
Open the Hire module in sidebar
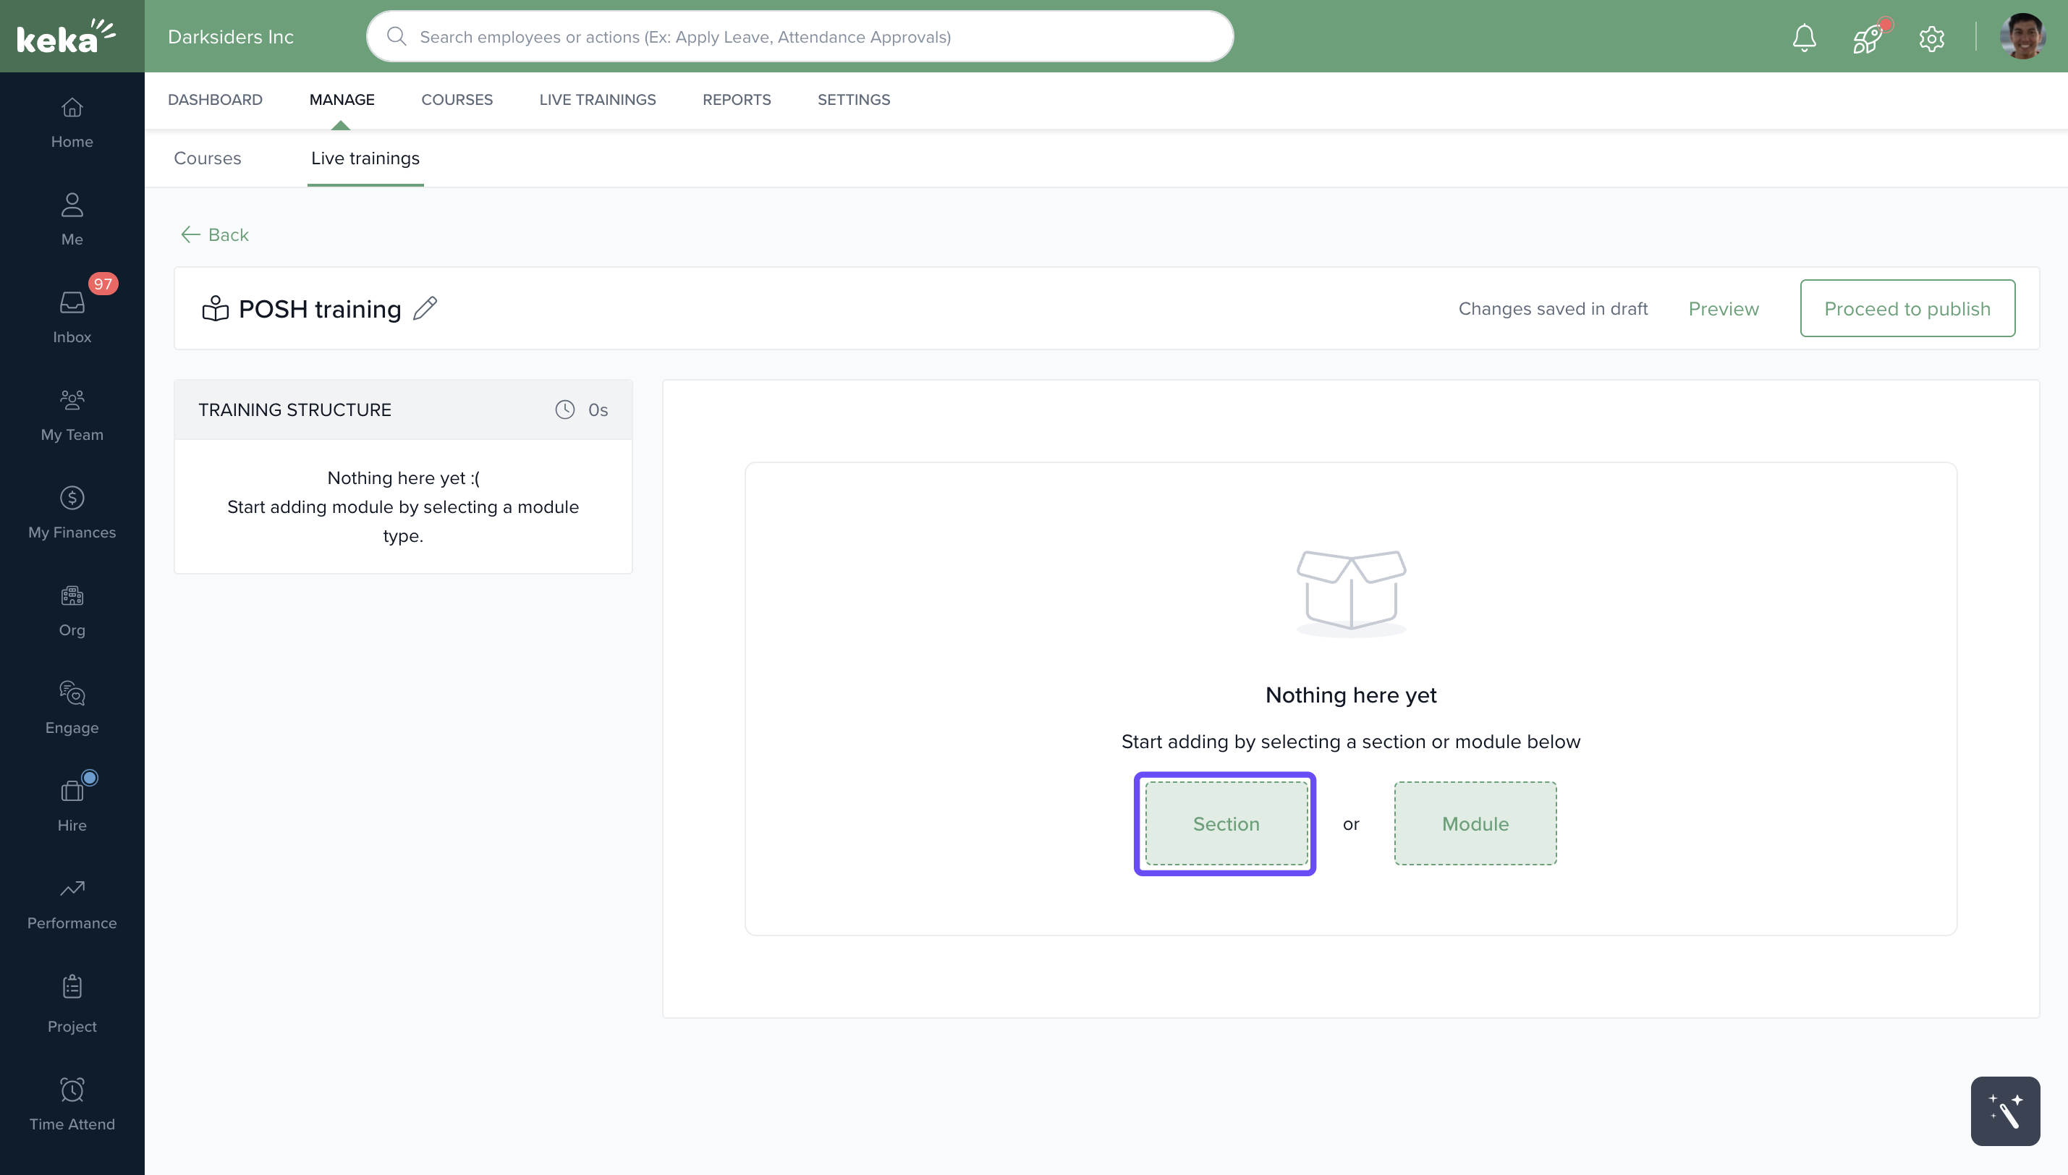(72, 805)
